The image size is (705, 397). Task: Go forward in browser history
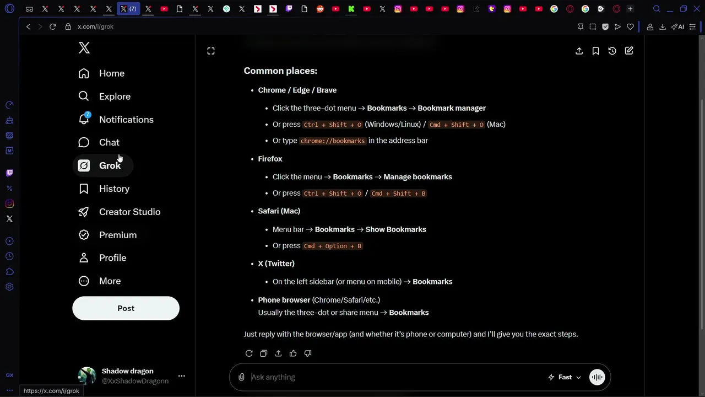tap(40, 26)
